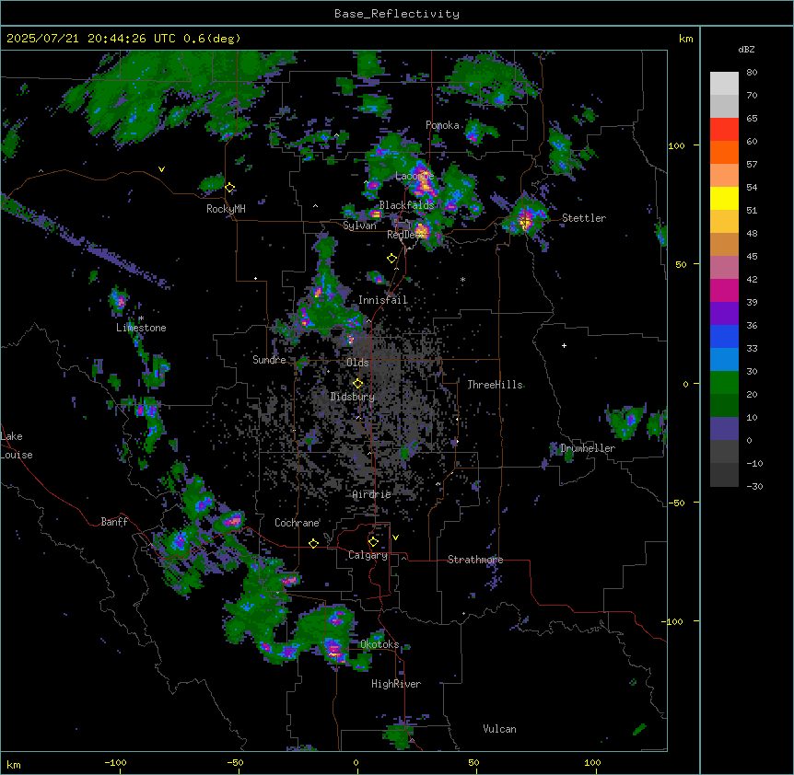Screen dimensions: 794x775
Task: Click the ThreeHills label
Action: coord(496,385)
